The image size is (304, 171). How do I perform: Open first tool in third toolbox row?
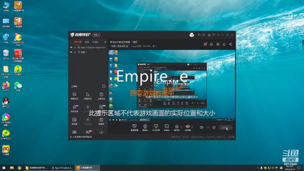[x=74, y=121]
